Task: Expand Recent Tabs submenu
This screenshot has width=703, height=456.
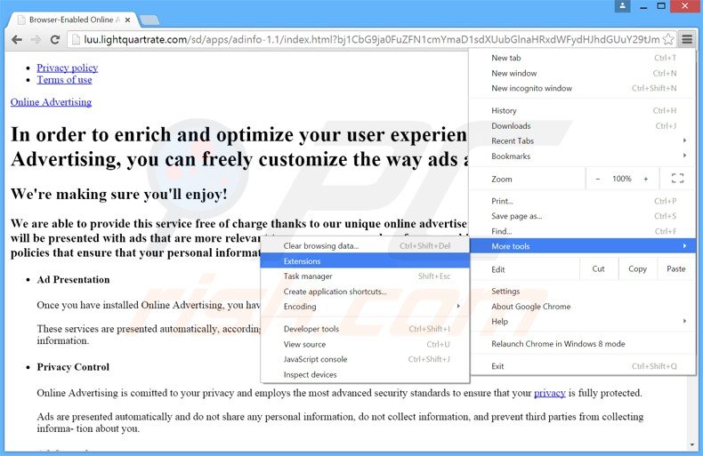Action: coord(583,141)
